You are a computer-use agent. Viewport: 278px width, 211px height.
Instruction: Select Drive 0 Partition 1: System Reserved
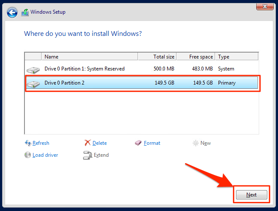point(84,69)
